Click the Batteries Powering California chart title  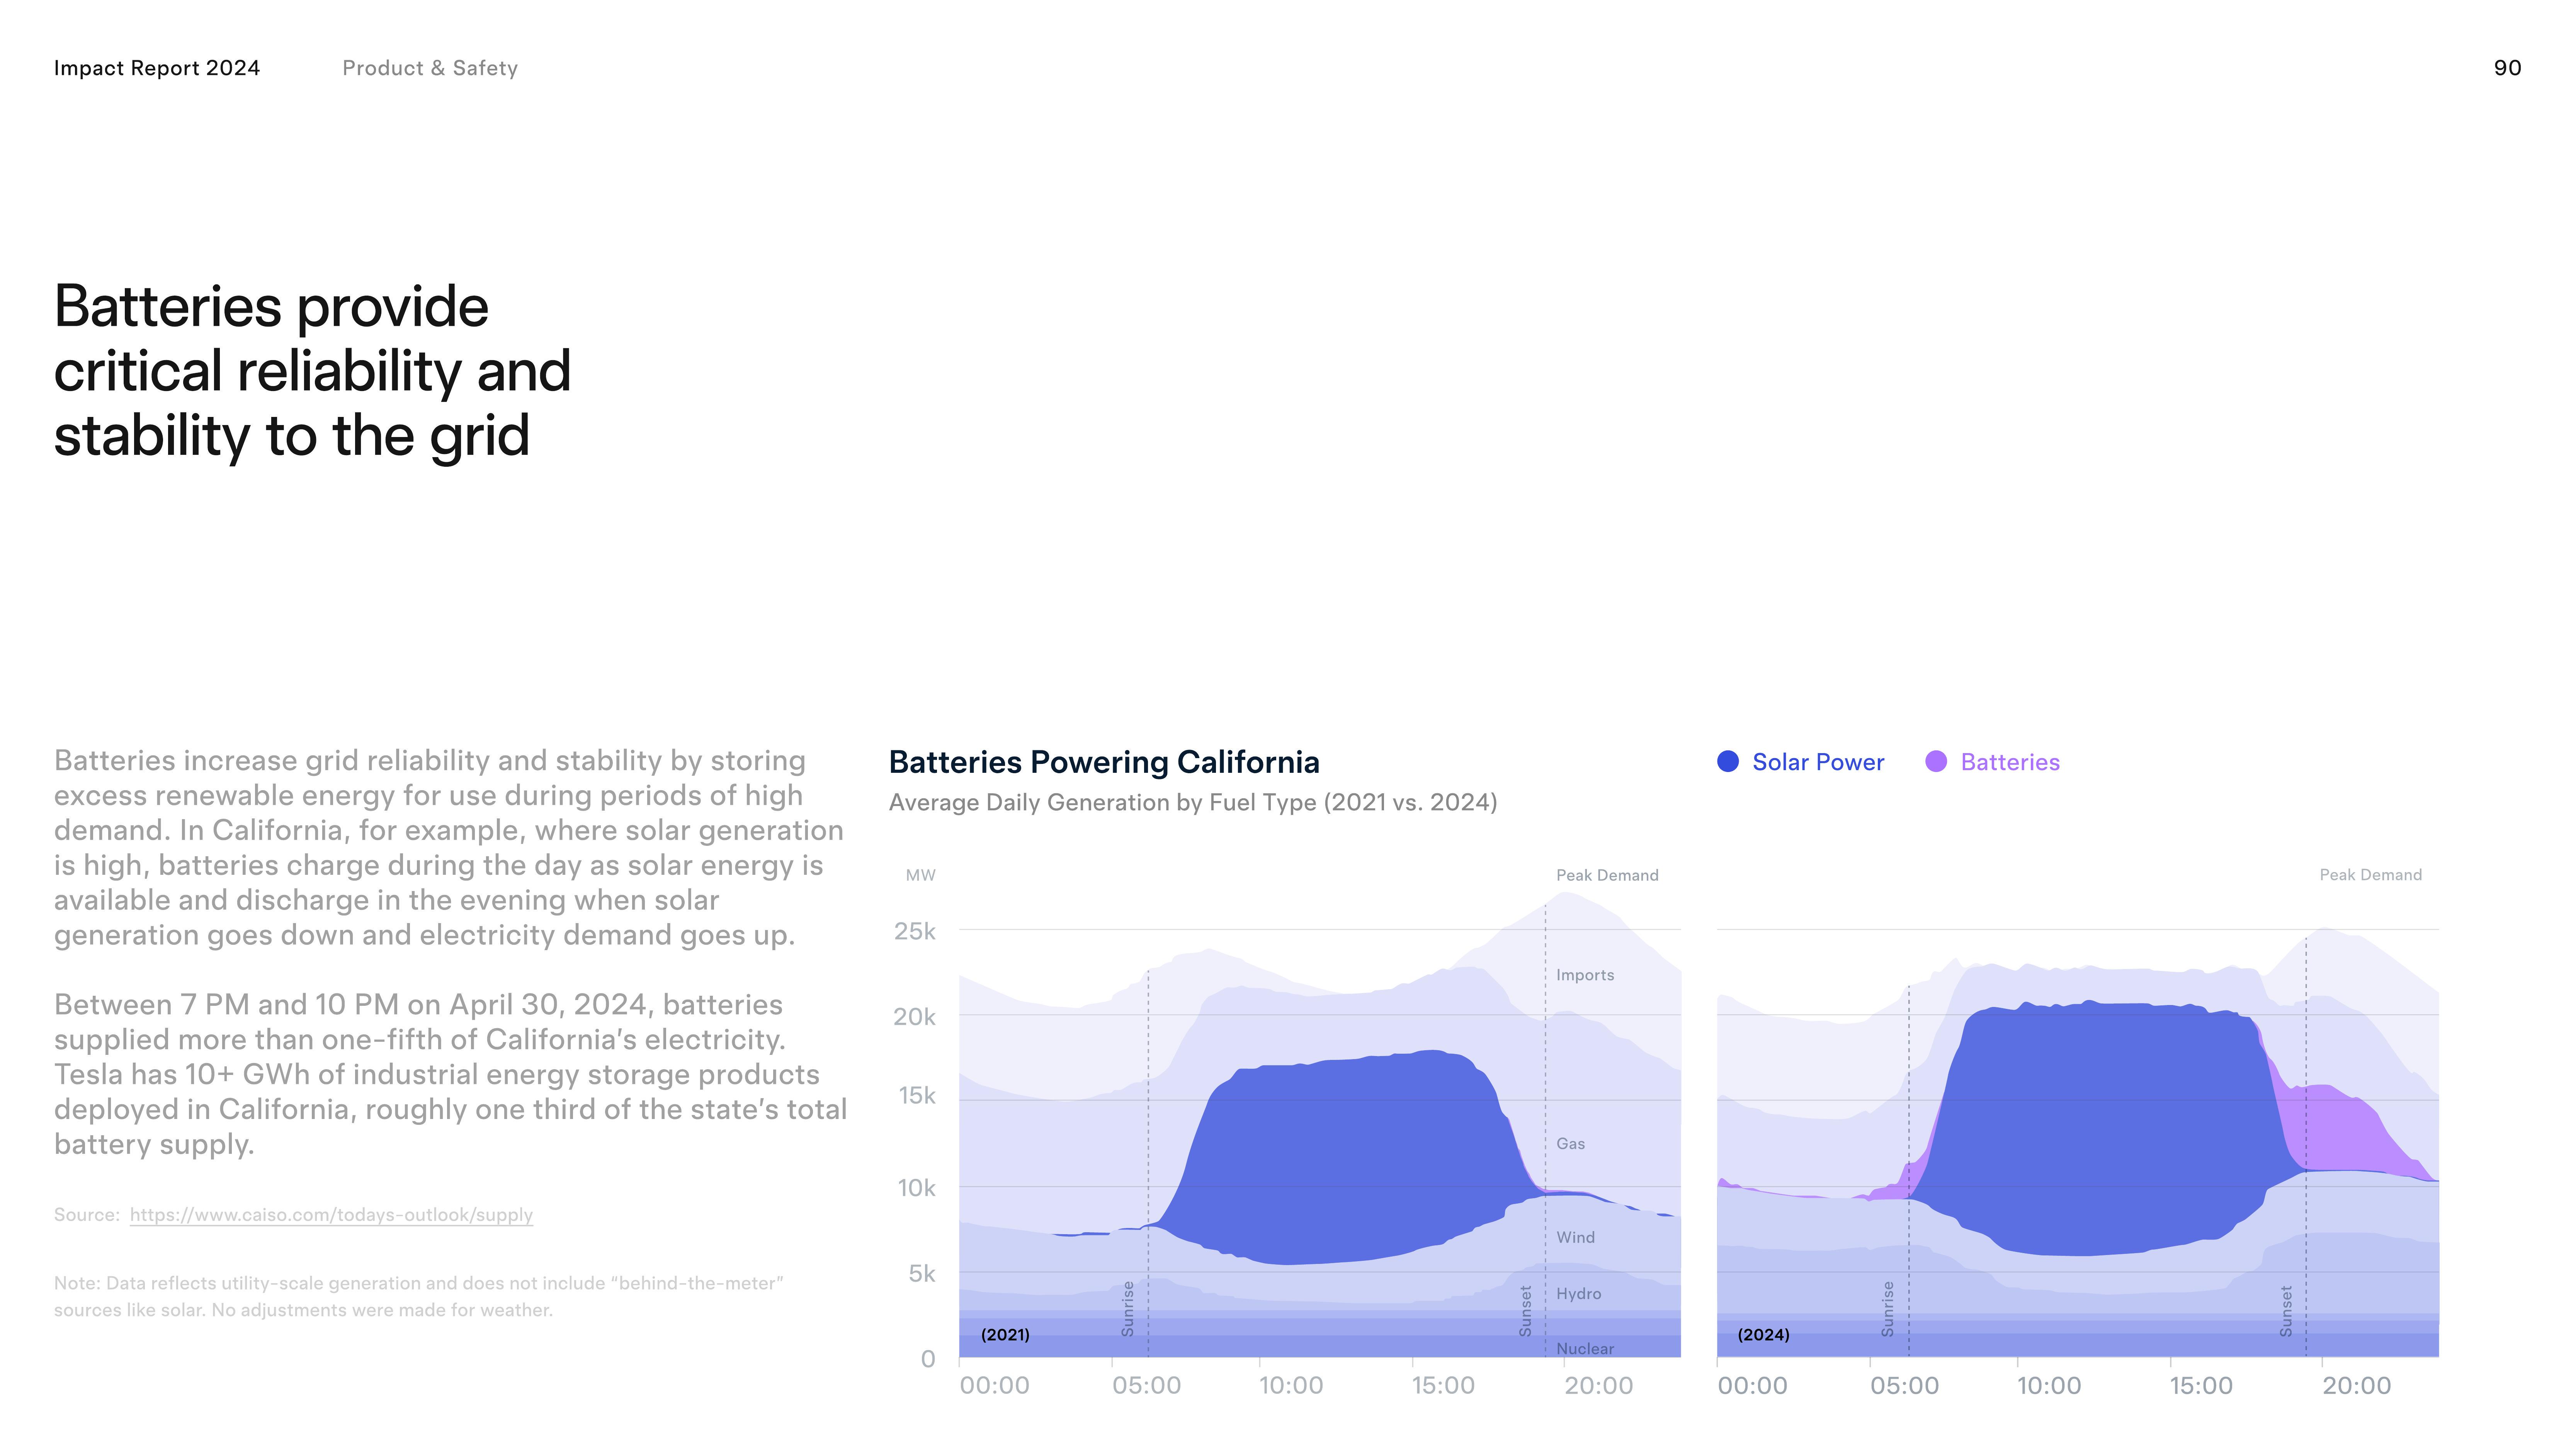click(x=1104, y=762)
